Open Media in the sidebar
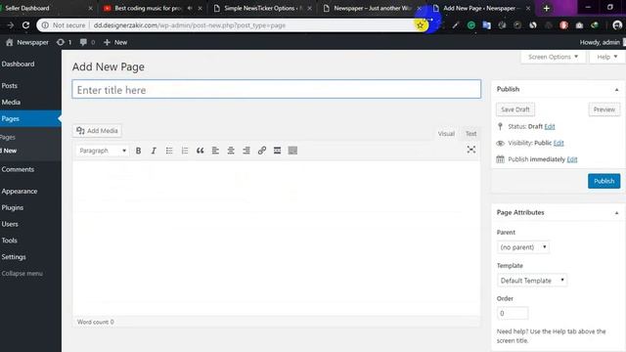The image size is (626, 352). coord(11,102)
